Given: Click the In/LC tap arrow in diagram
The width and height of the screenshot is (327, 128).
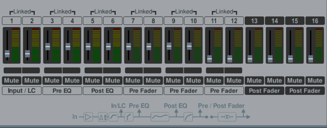Looking at the screenshot, I should (x=121, y=112).
